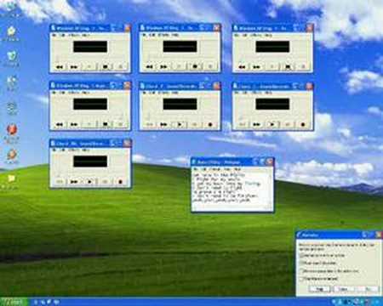383x306 pixels.
Task: Click position slider in center Sound Recorder
Action: [x=180, y=116]
